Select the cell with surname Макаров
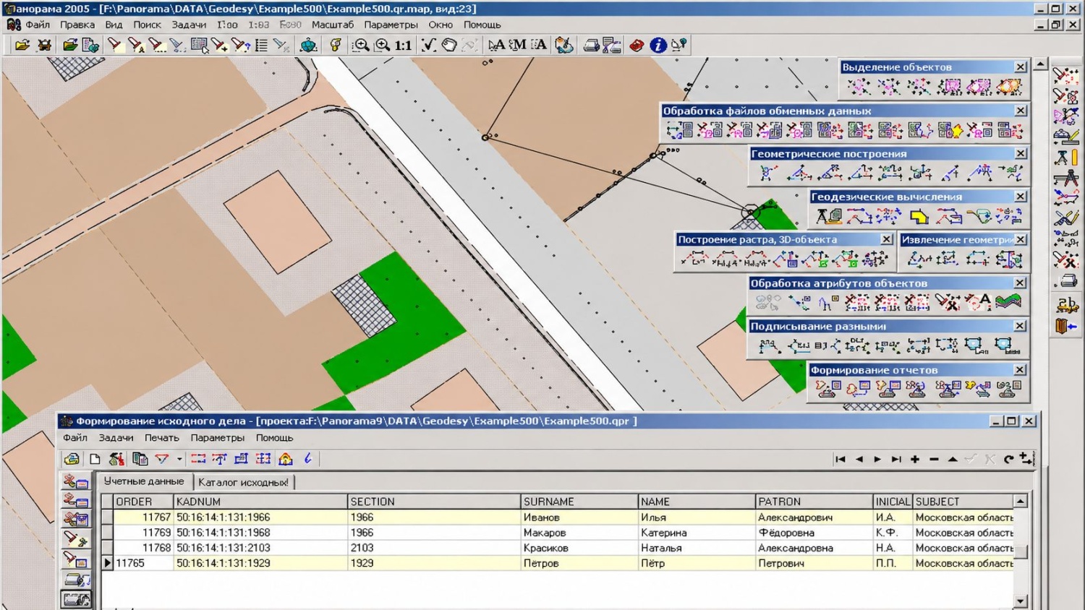This screenshot has height=610, width=1085. click(x=579, y=533)
